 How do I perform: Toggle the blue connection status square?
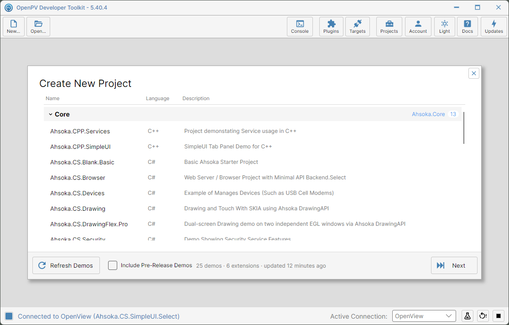[9, 316]
